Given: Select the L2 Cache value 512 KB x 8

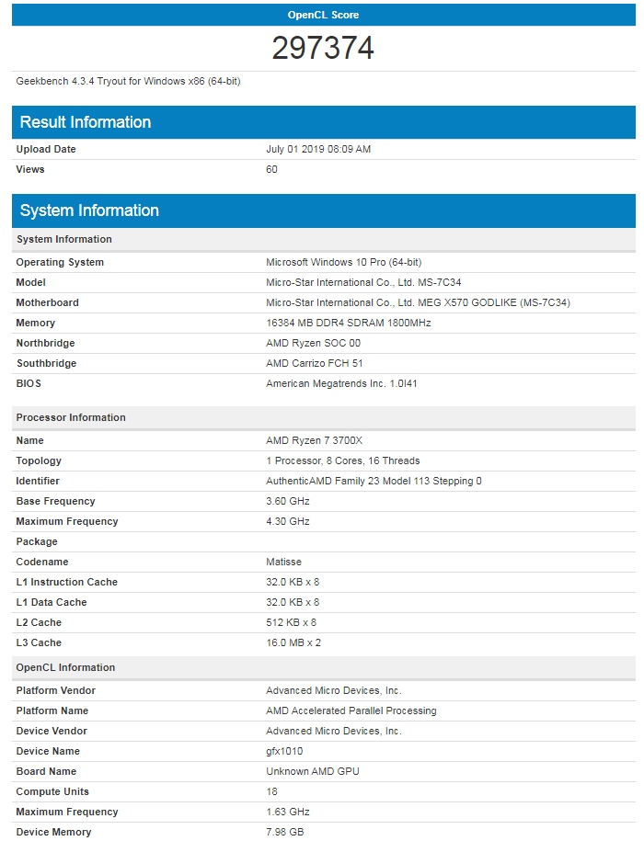Looking at the screenshot, I should tap(291, 622).
